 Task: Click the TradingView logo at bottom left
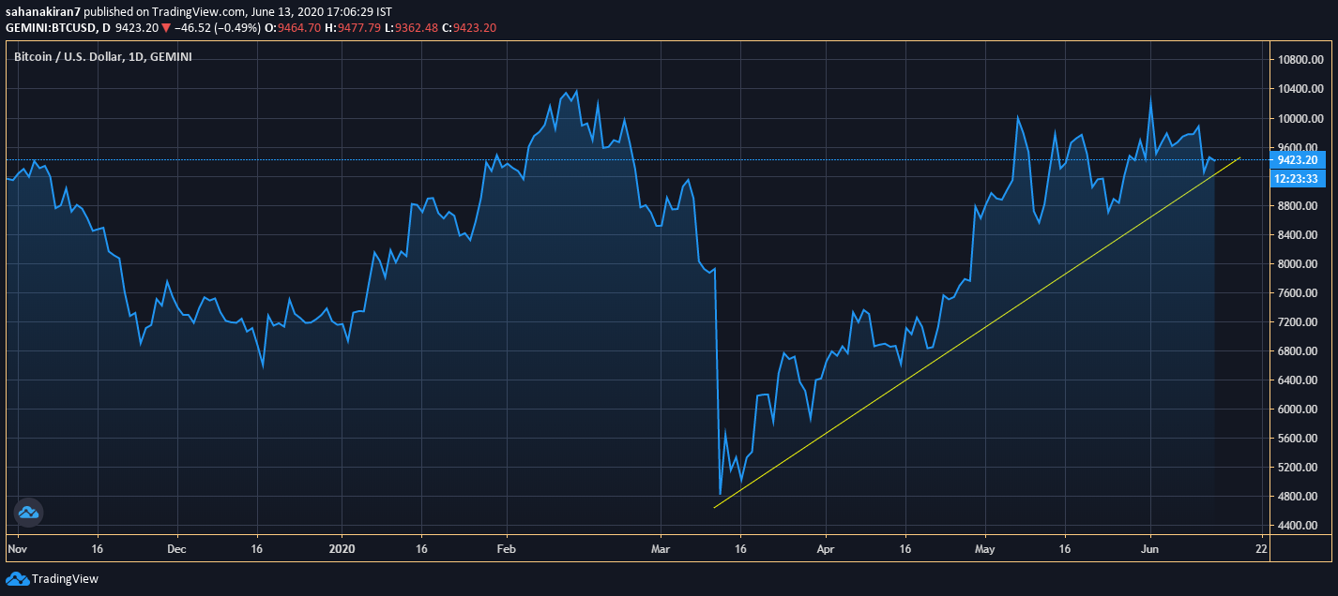(x=17, y=579)
